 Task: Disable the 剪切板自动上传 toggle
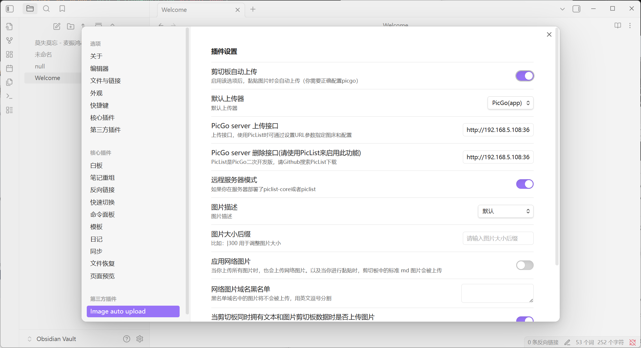tap(524, 76)
